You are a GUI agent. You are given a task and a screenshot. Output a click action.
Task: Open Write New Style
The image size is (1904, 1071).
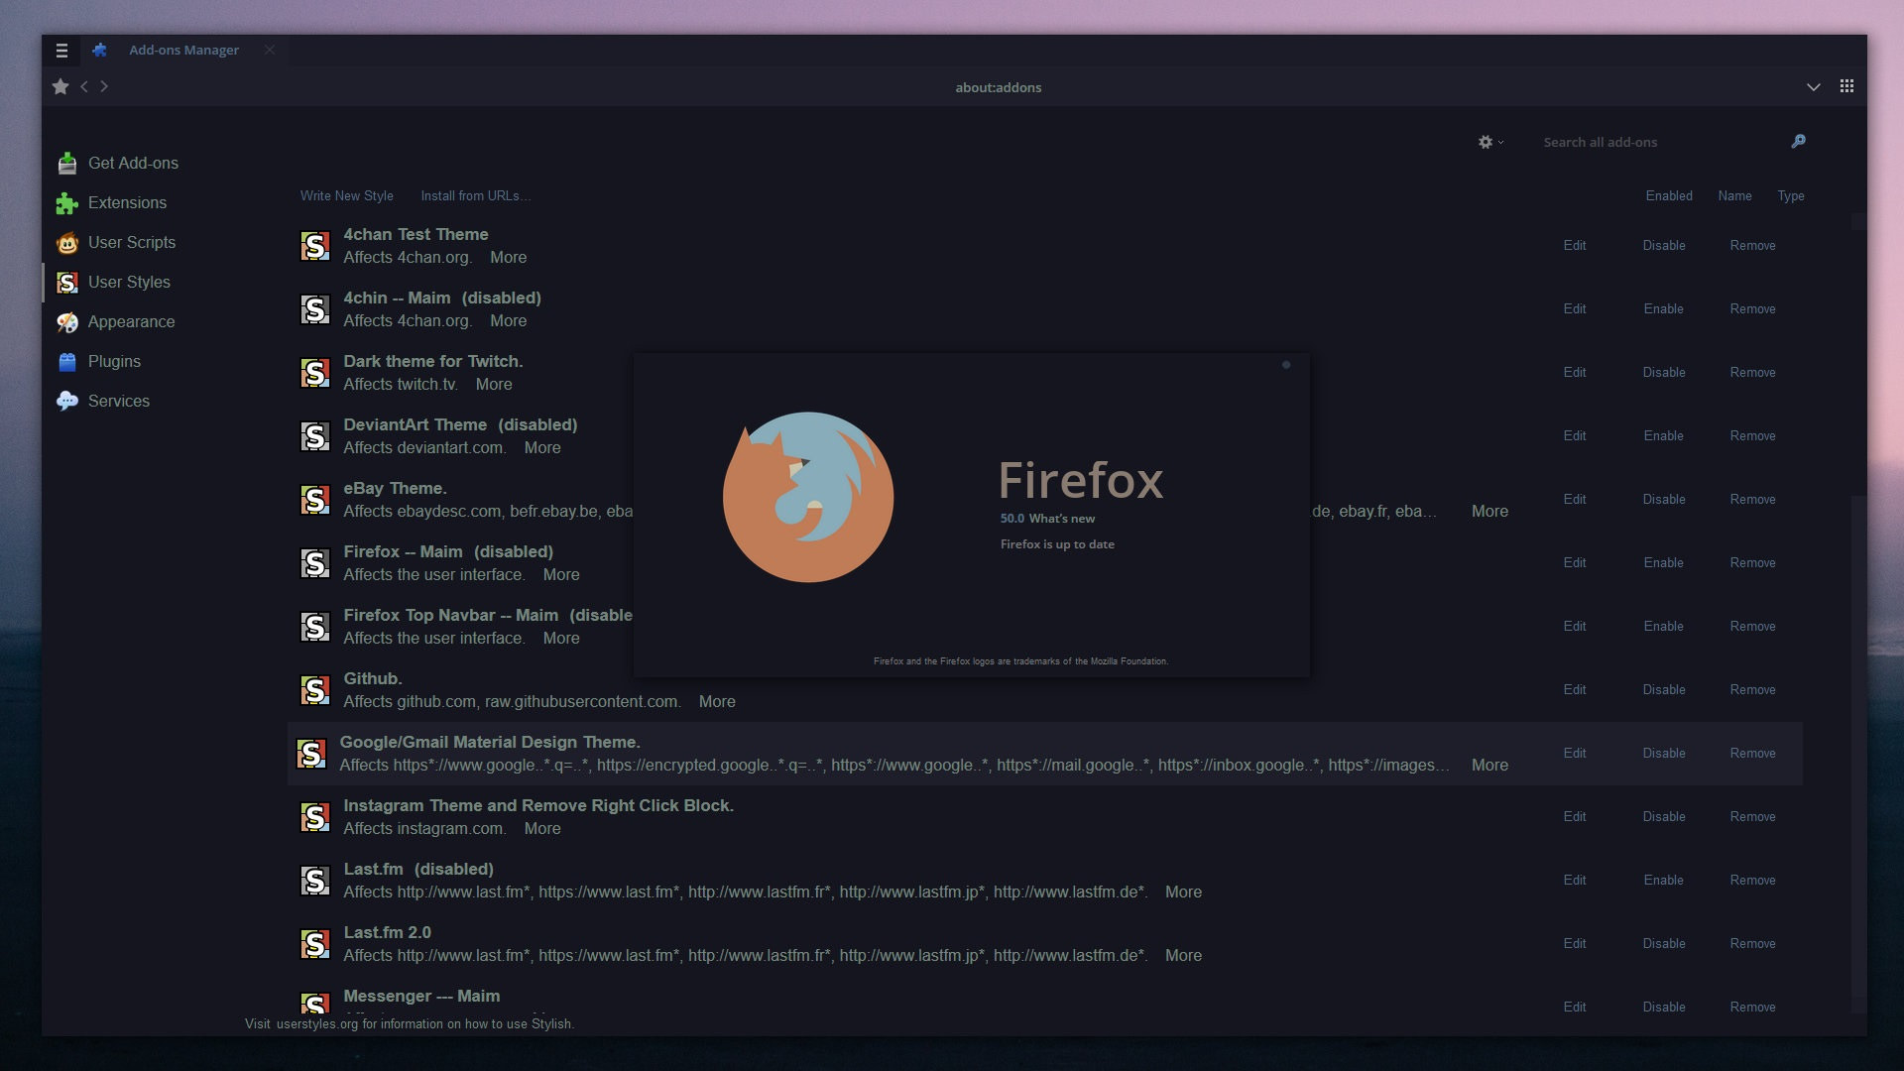346,195
